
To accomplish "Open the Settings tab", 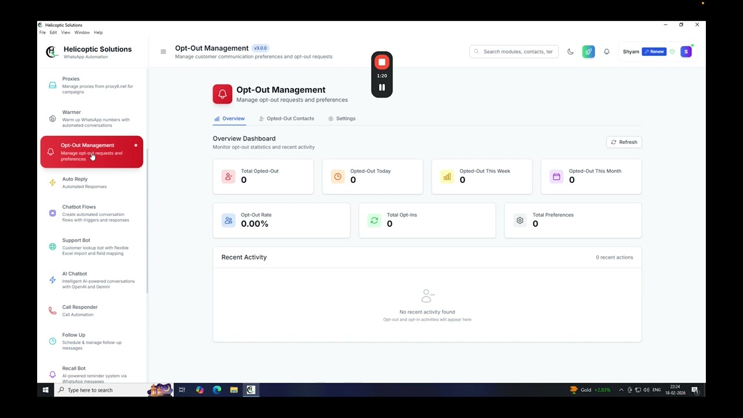I will (342, 118).
